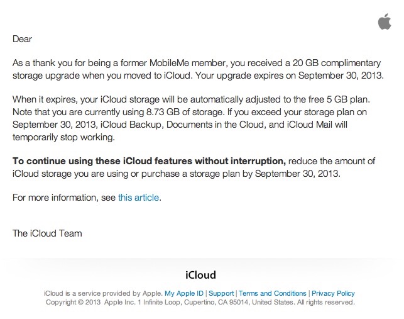The width and height of the screenshot is (404, 319).
Task: Click 'For more information, see' text
Action: [x=64, y=198]
